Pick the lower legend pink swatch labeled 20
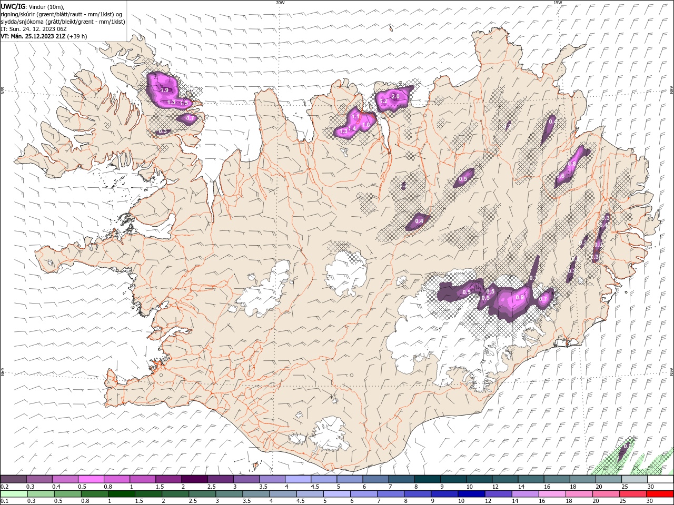This screenshot has height=505, width=674. point(605,494)
